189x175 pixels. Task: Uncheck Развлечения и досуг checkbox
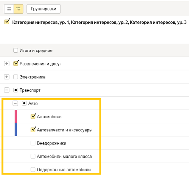click(x=16, y=63)
